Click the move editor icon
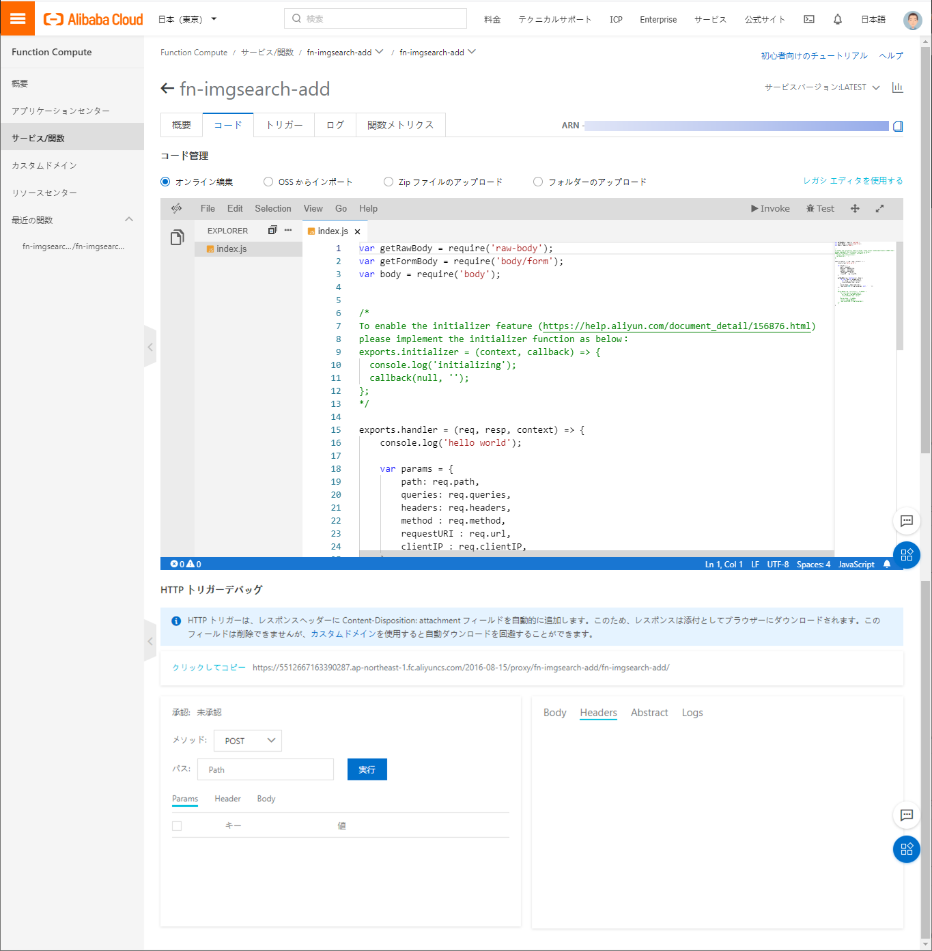Screen dimensions: 932x951 point(855,208)
